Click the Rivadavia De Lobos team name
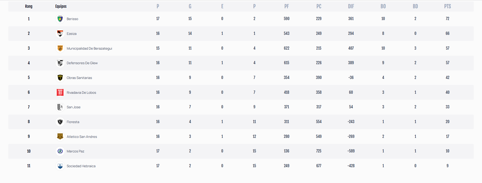 coord(81,93)
